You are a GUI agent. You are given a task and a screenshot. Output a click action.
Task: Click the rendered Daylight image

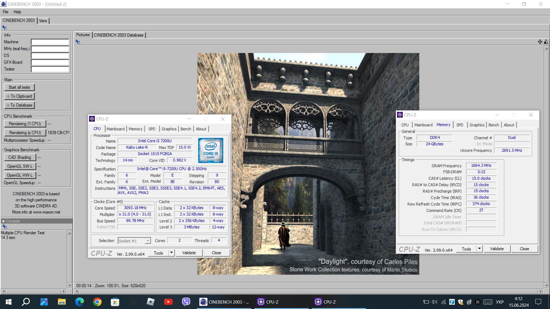tap(308, 164)
